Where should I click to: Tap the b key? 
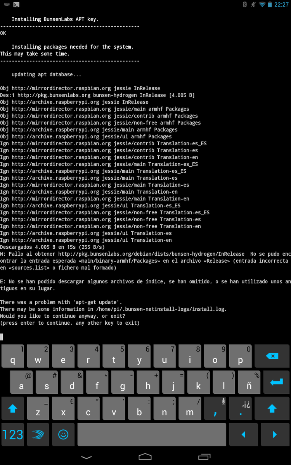(139, 408)
